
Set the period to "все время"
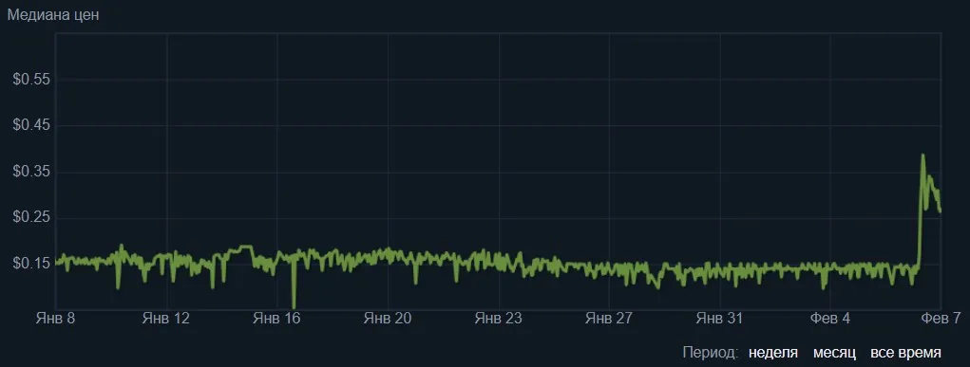coord(906,353)
